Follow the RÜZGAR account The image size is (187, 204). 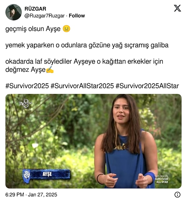click(x=77, y=16)
